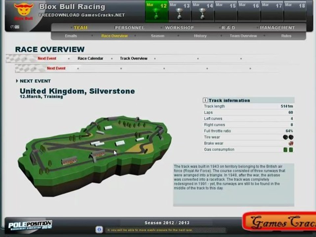The height and width of the screenshot is (237, 316).
Task: Click the Season 2012 / 2013 label
Action: (167, 223)
